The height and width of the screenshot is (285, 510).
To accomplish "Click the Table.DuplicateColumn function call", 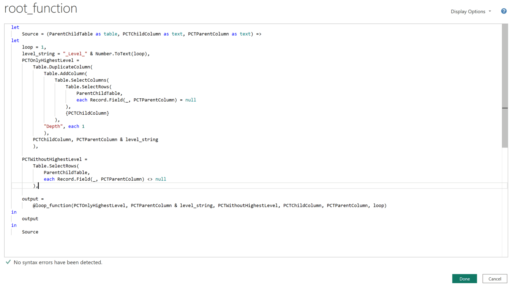I will click(x=62, y=67).
